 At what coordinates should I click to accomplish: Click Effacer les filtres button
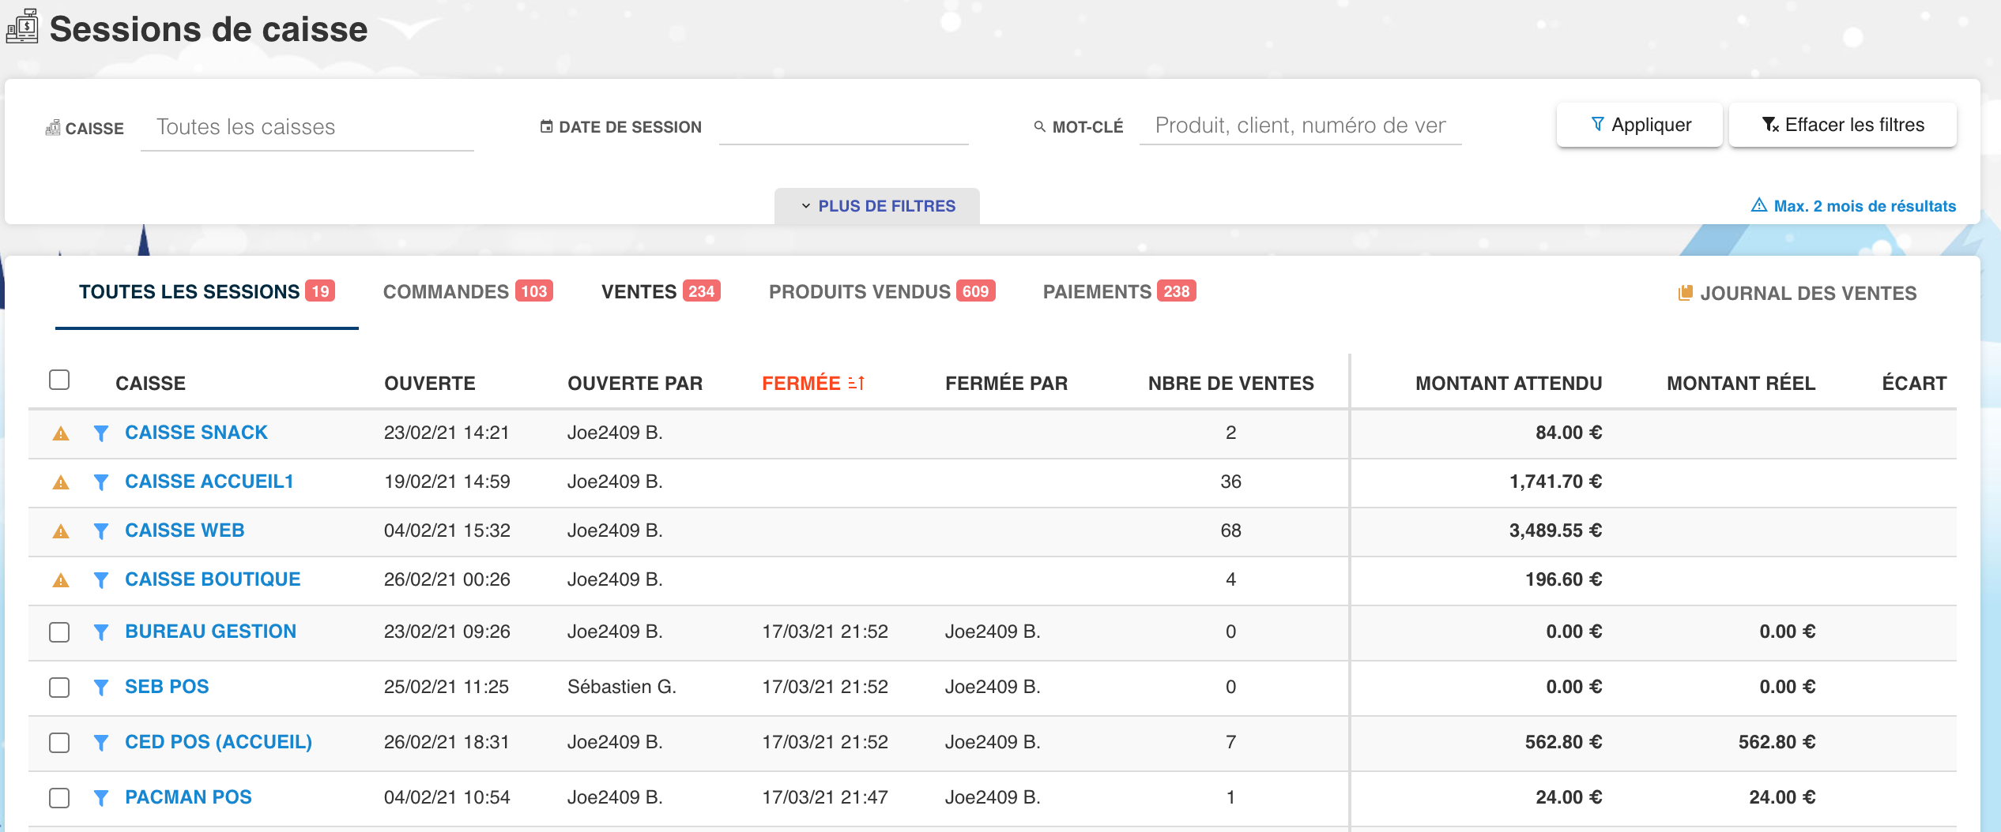(x=1842, y=125)
